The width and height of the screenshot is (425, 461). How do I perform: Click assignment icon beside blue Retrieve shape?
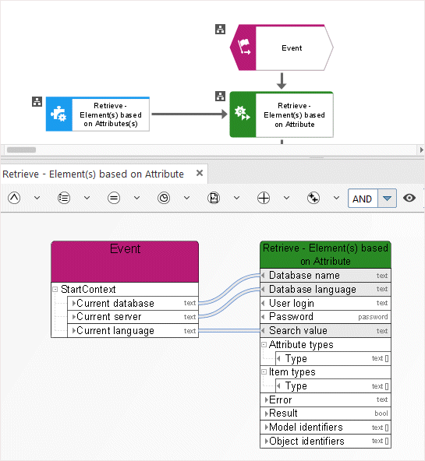point(37,102)
